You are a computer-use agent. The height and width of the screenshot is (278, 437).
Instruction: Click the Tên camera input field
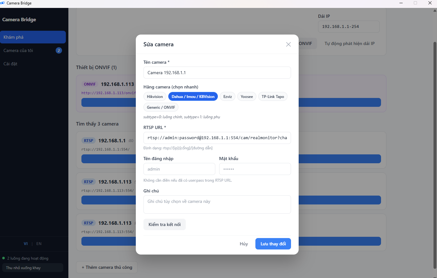pyautogui.click(x=217, y=73)
